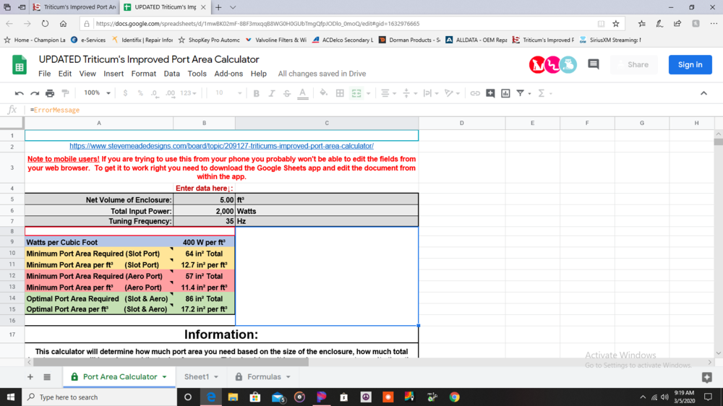The height and width of the screenshot is (406, 723).
Task: Click the browser Refresh button
Action: [45, 24]
